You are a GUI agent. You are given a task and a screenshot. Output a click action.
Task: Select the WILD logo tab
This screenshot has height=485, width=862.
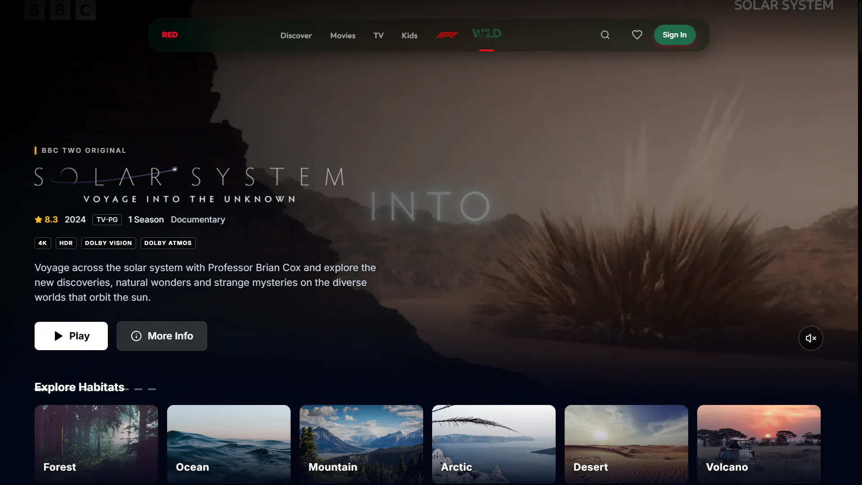486,34
